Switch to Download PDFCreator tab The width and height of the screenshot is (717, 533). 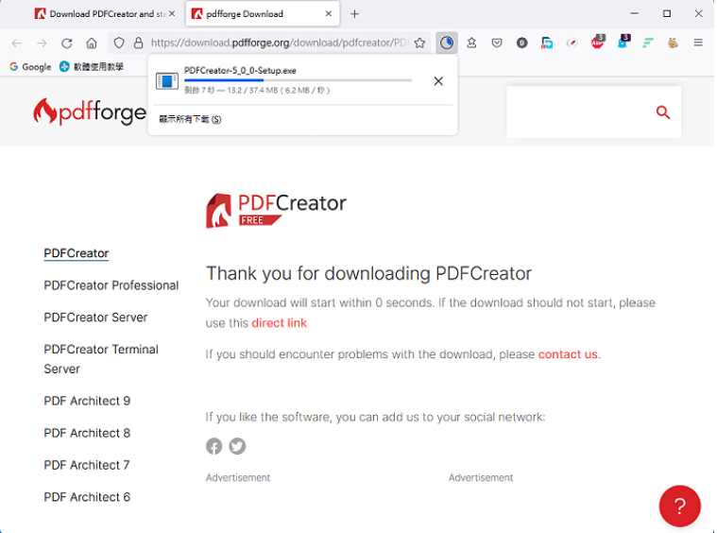[x=100, y=14]
